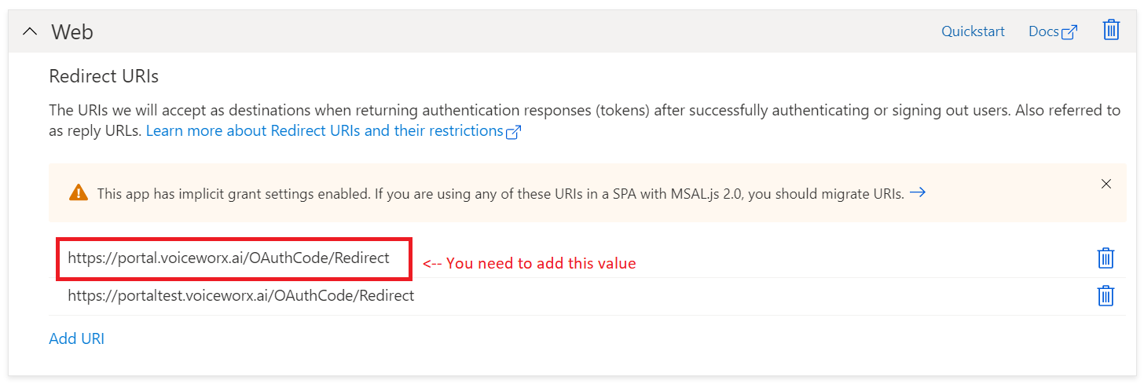1144x384 pixels.
Task: Click the migrate URIs arrow icon
Action: pyautogui.click(x=917, y=192)
